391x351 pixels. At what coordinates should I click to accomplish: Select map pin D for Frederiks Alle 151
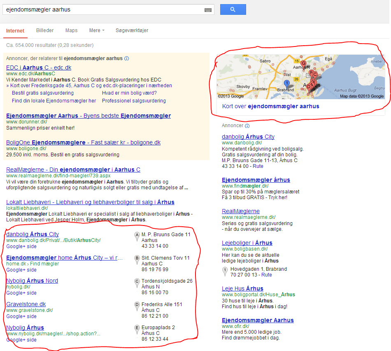coord(137,306)
